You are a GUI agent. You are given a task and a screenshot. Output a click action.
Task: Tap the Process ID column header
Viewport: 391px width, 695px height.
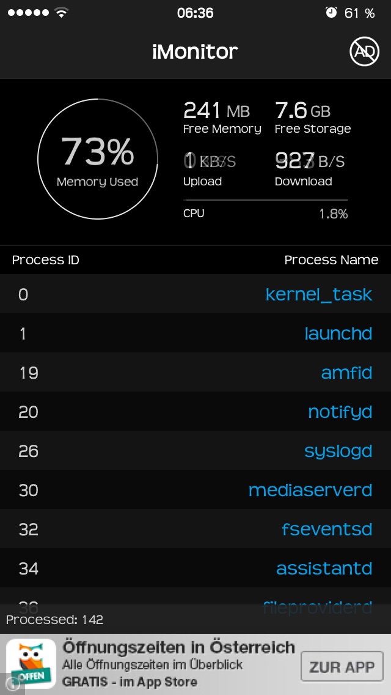tap(46, 260)
